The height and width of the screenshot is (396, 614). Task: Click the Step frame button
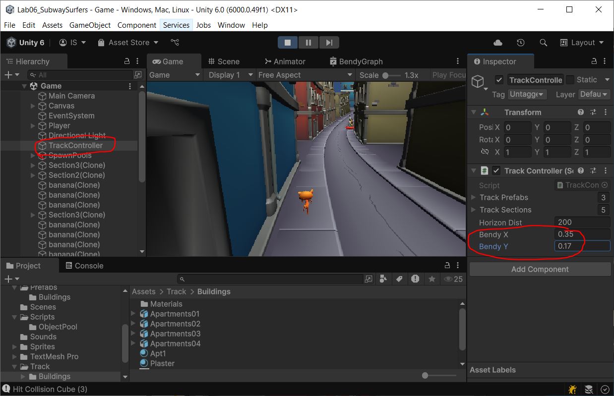pyautogui.click(x=329, y=43)
